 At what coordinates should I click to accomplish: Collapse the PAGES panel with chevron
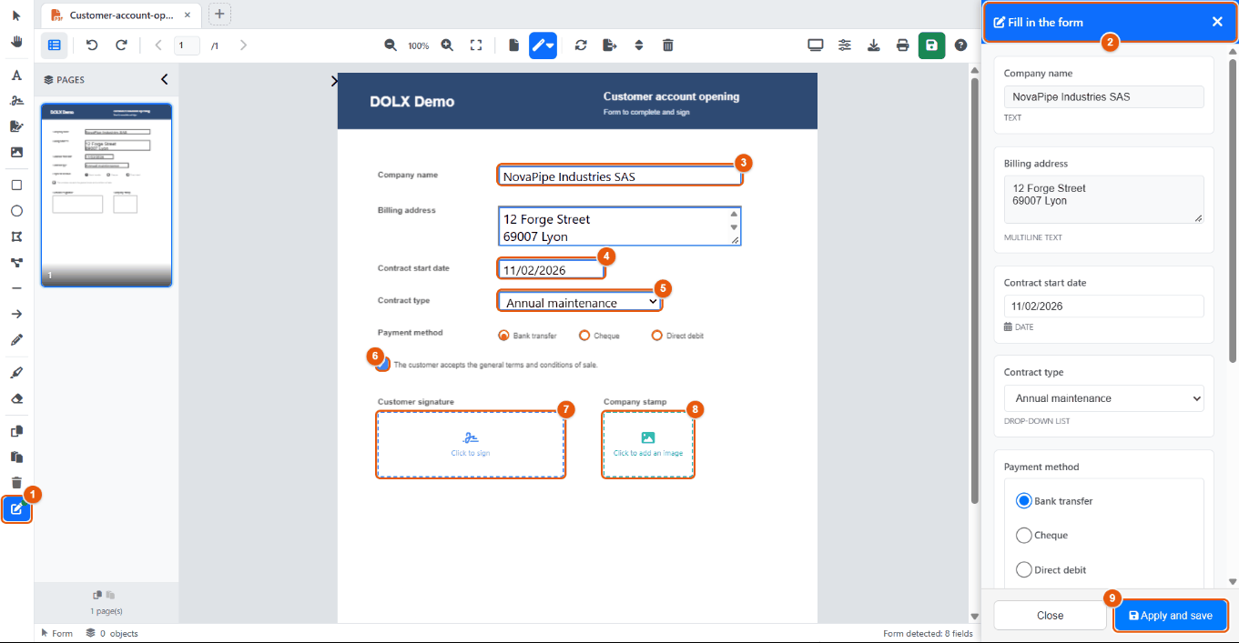click(165, 79)
